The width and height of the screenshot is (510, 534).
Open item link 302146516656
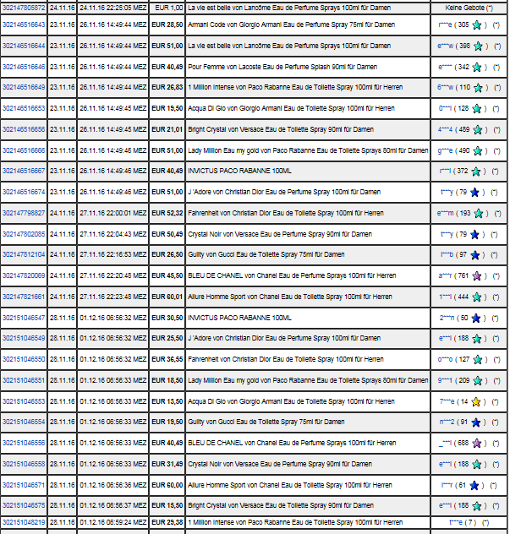(24, 130)
